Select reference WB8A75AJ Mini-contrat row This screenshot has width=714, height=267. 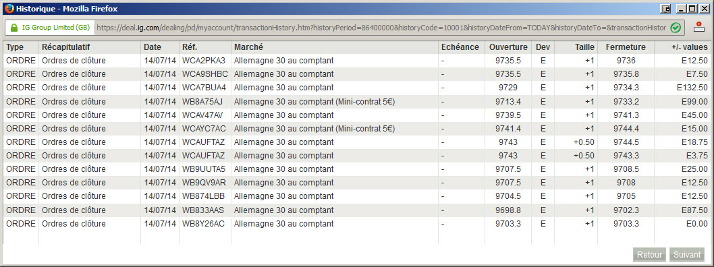pos(357,101)
